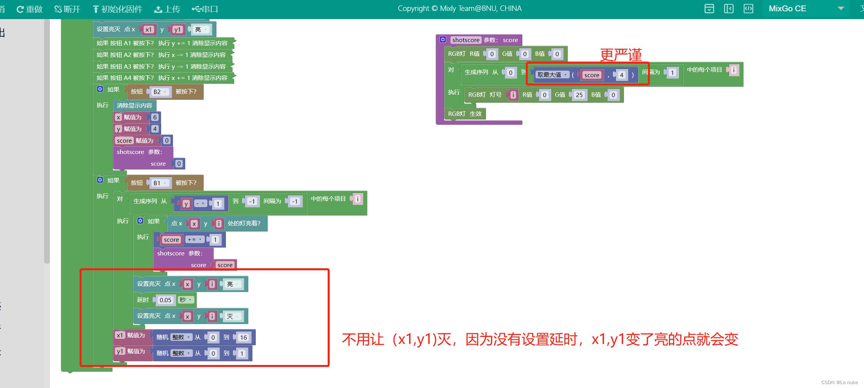
Task: Click the 如果 按钮 A3 被按下 collapsed block
Action: [x=163, y=66]
